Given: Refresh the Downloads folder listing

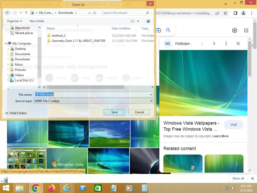Looking at the screenshot, I should coord(95,13).
